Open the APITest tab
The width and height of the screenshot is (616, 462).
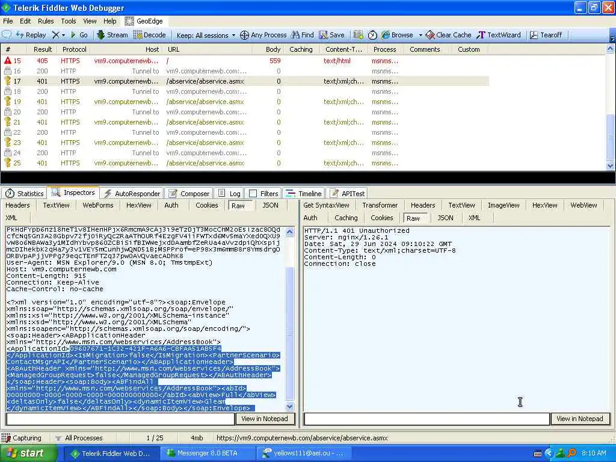[x=348, y=193]
